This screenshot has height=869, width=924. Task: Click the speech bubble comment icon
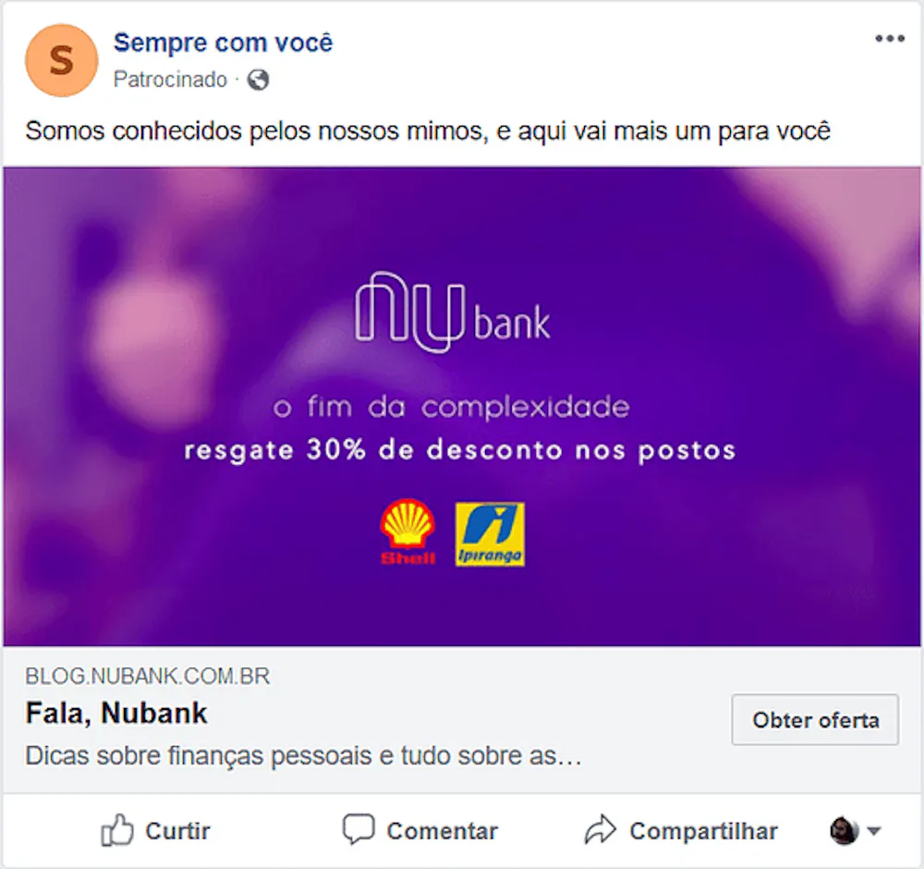click(x=359, y=829)
